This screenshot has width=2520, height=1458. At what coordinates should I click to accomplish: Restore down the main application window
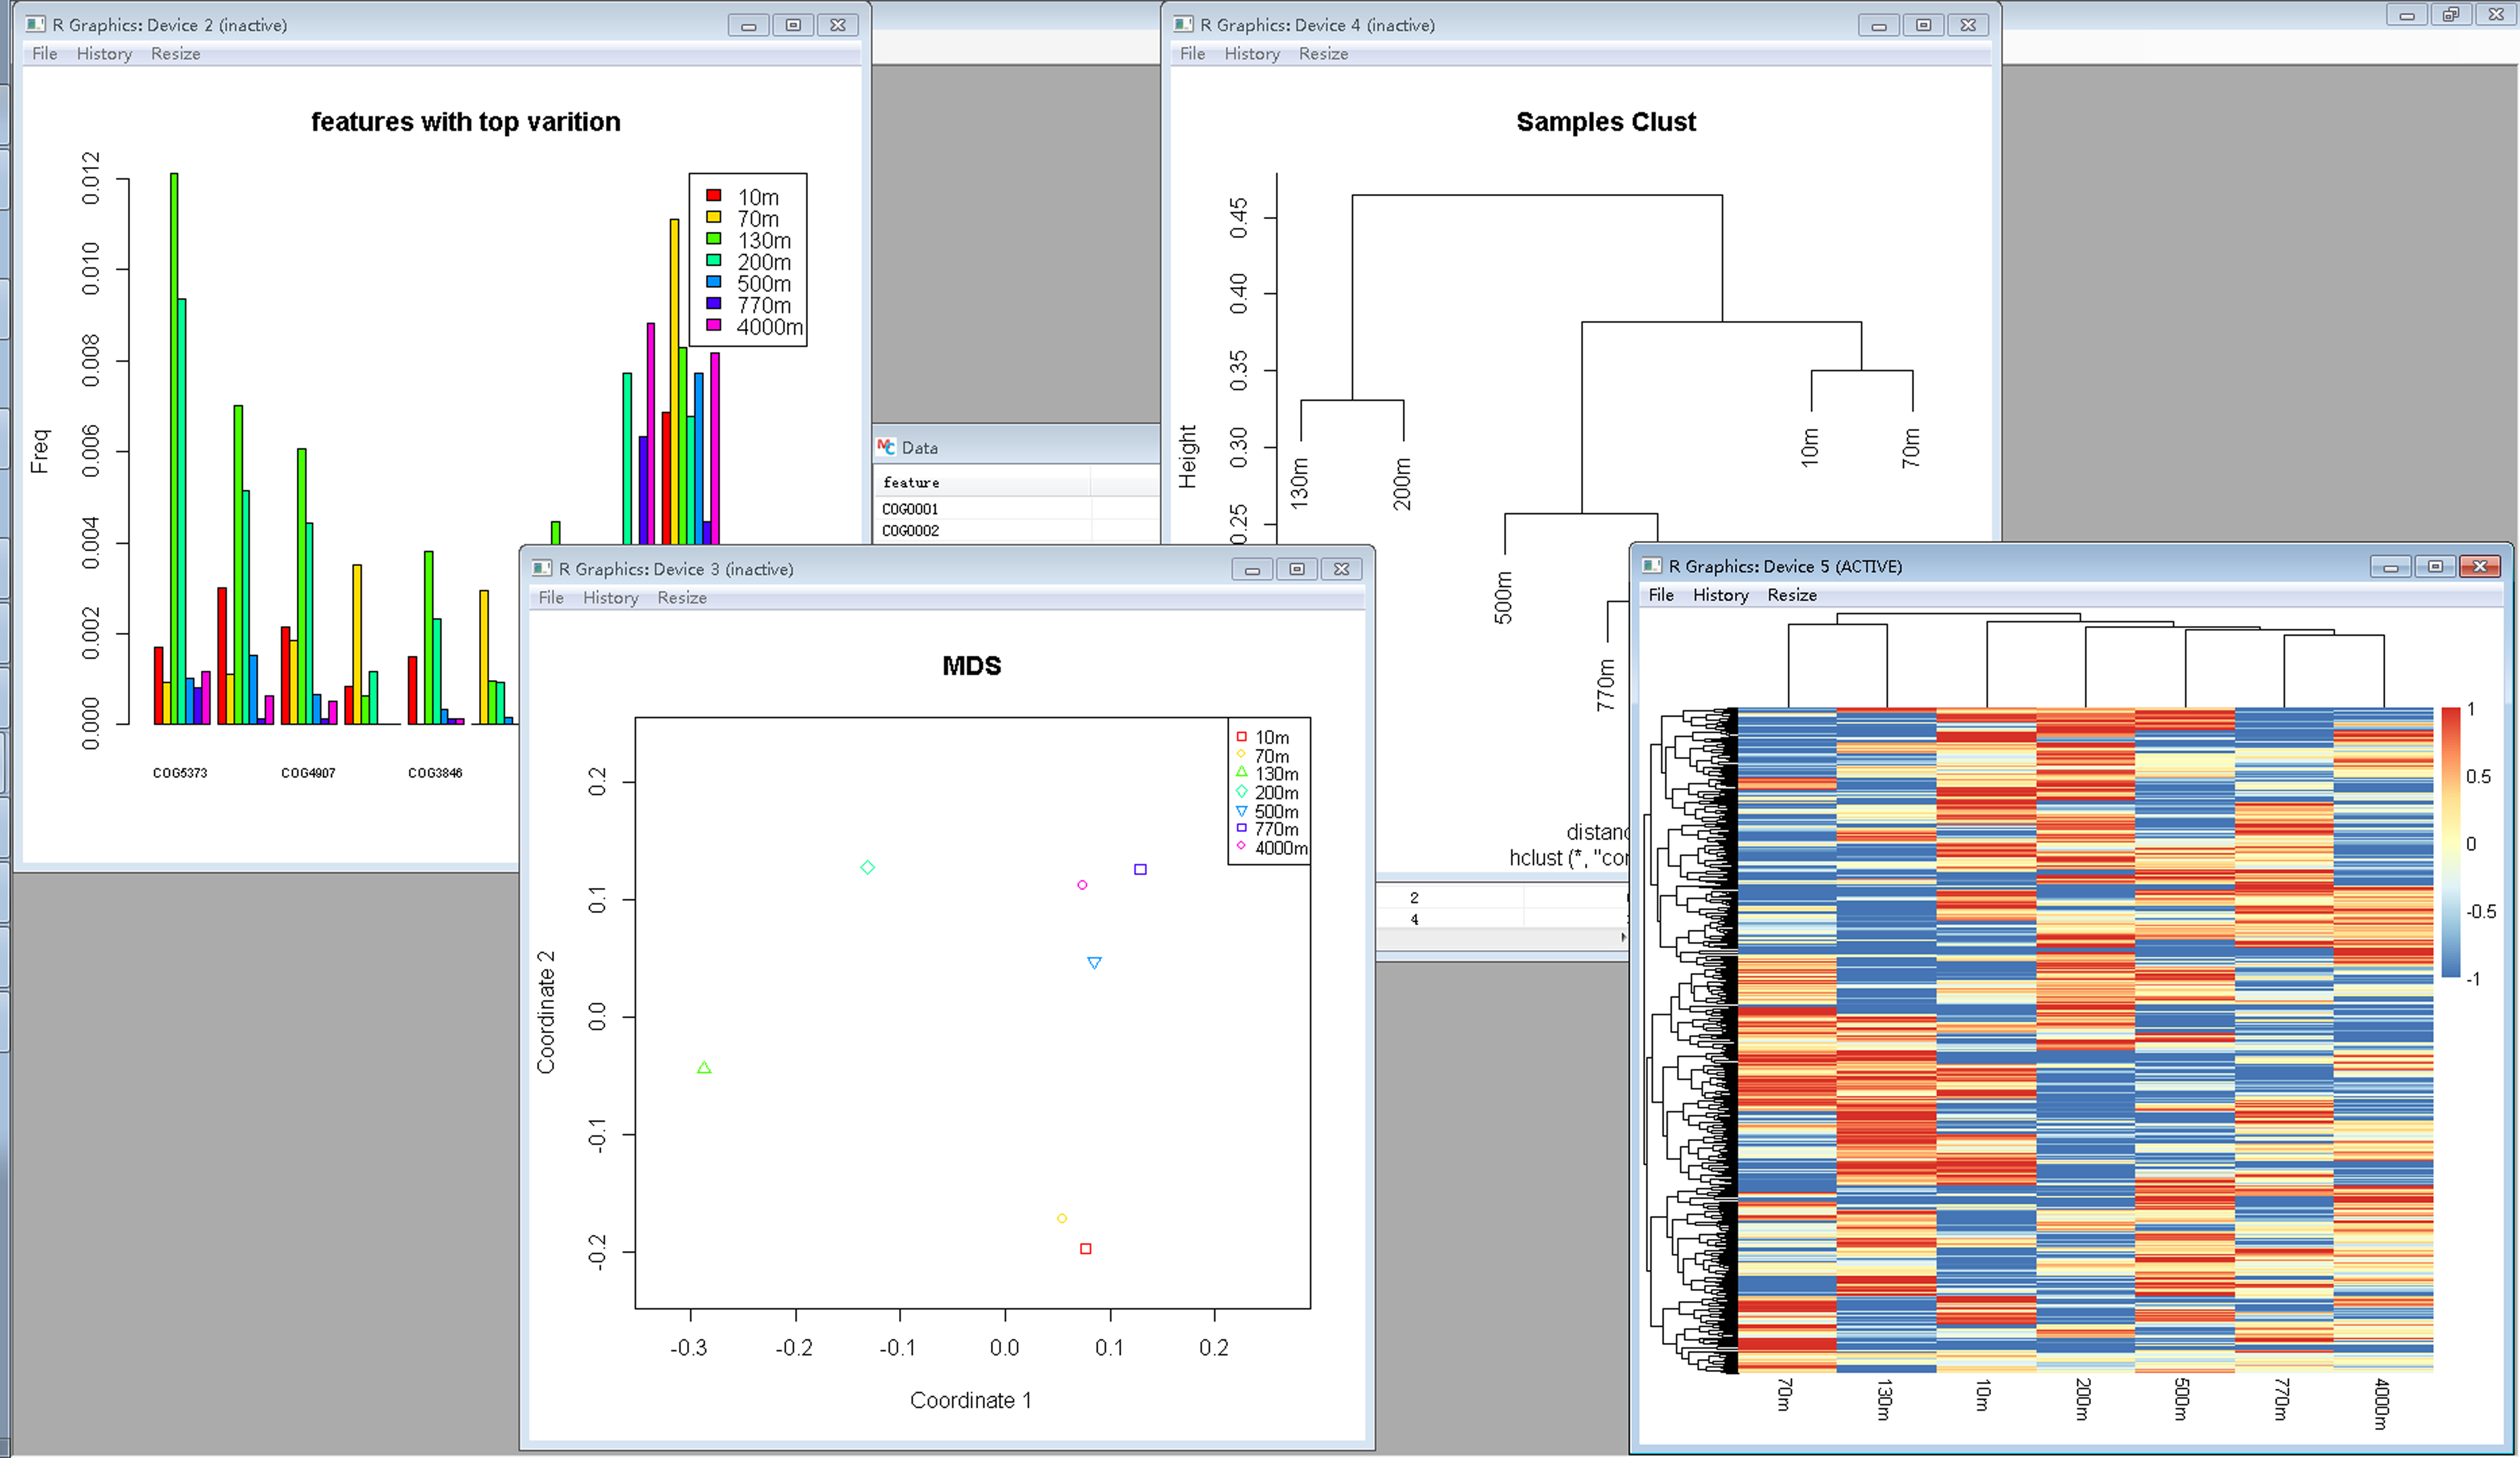(2450, 14)
